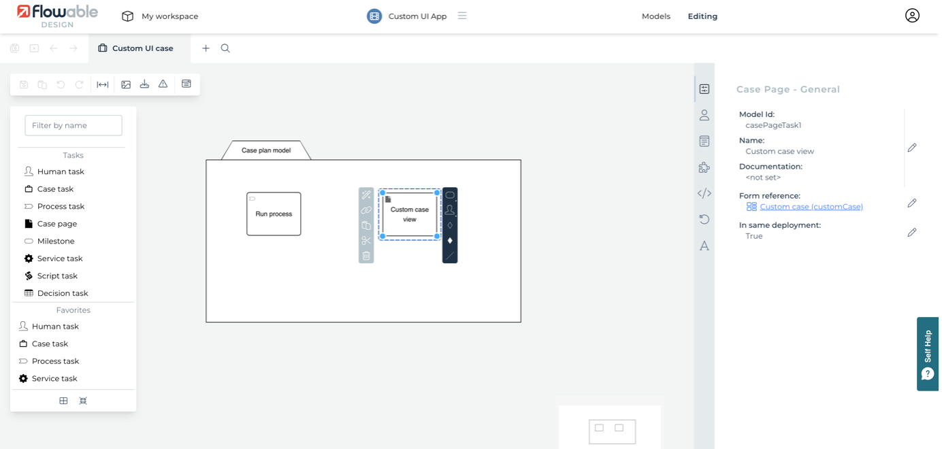The image size is (942, 449).
Task: Click the scissors cut icon beside selected element
Action: point(366,241)
